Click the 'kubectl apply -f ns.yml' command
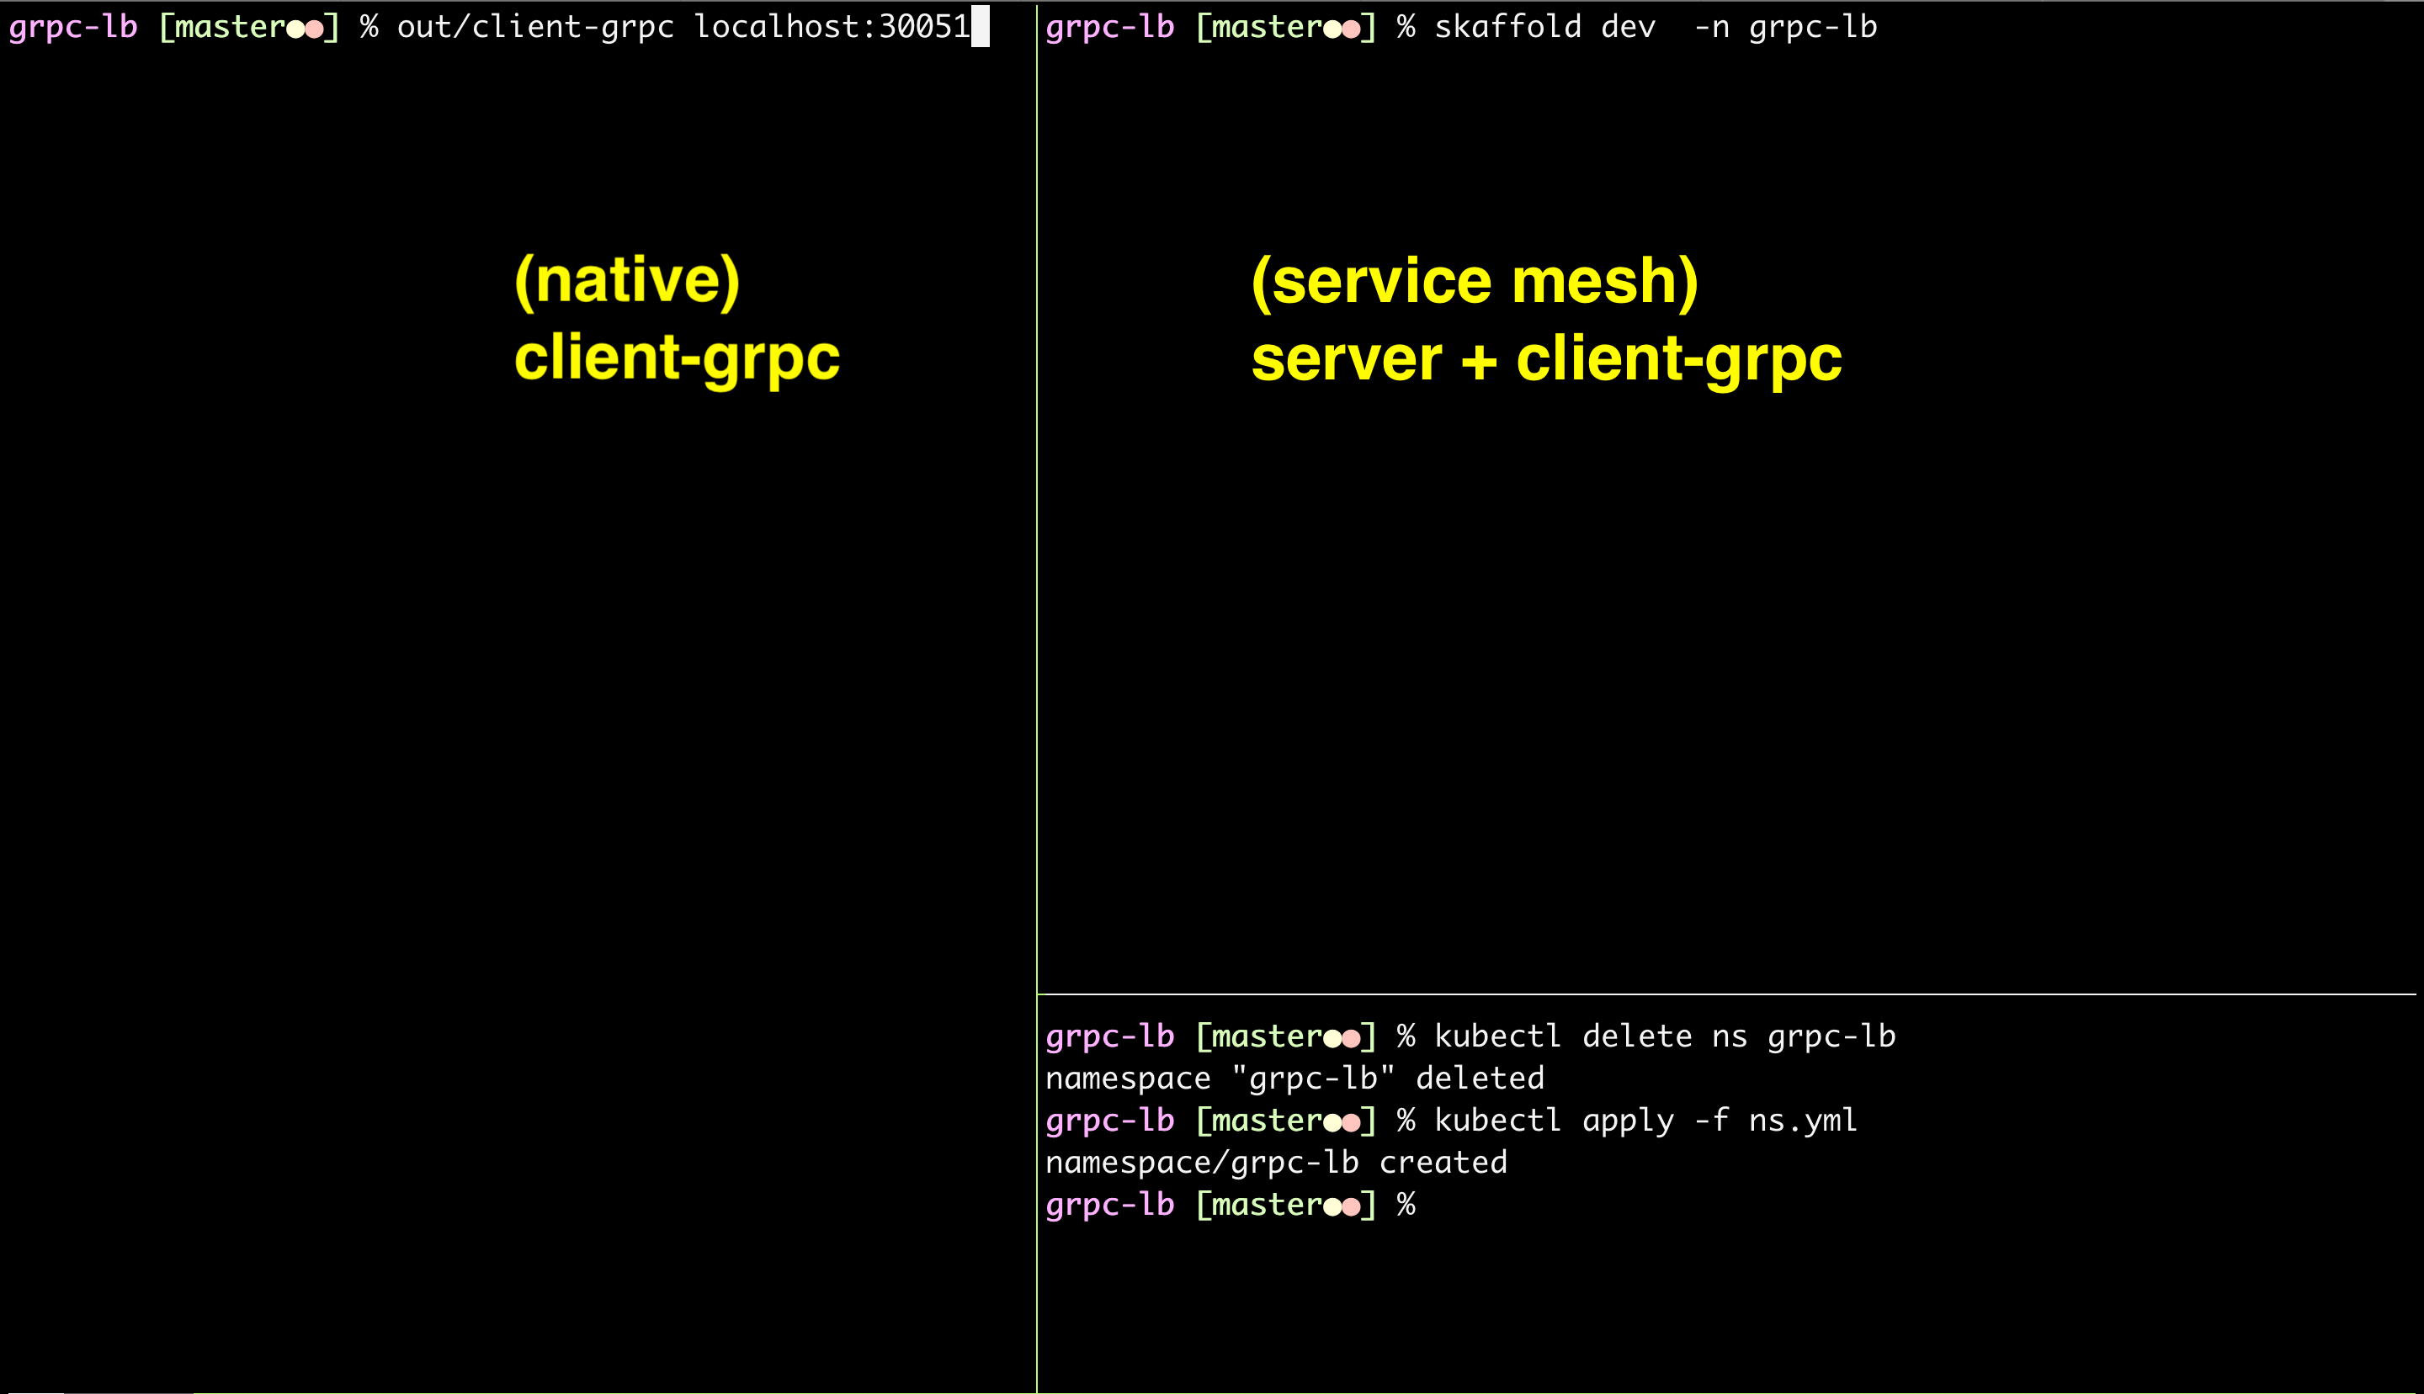Viewport: 2424px width, 1394px height. click(1645, 1121)
